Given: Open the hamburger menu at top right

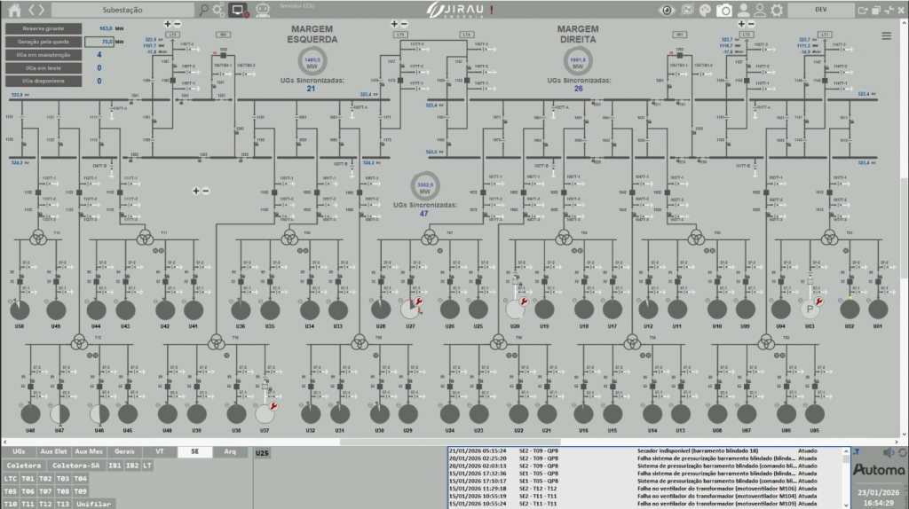Looking at the screenshot, I should pos(886,35).
